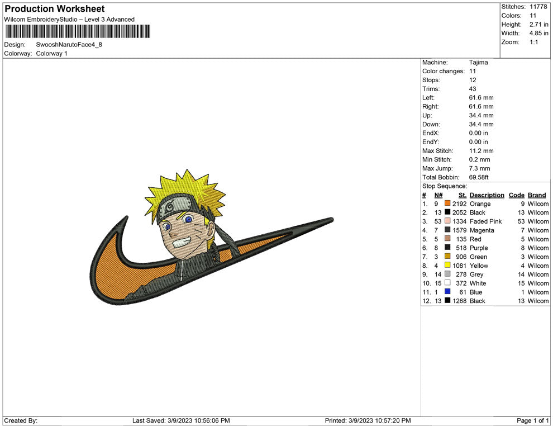
Task: Click the Description column header
Action: pos(487,195)
